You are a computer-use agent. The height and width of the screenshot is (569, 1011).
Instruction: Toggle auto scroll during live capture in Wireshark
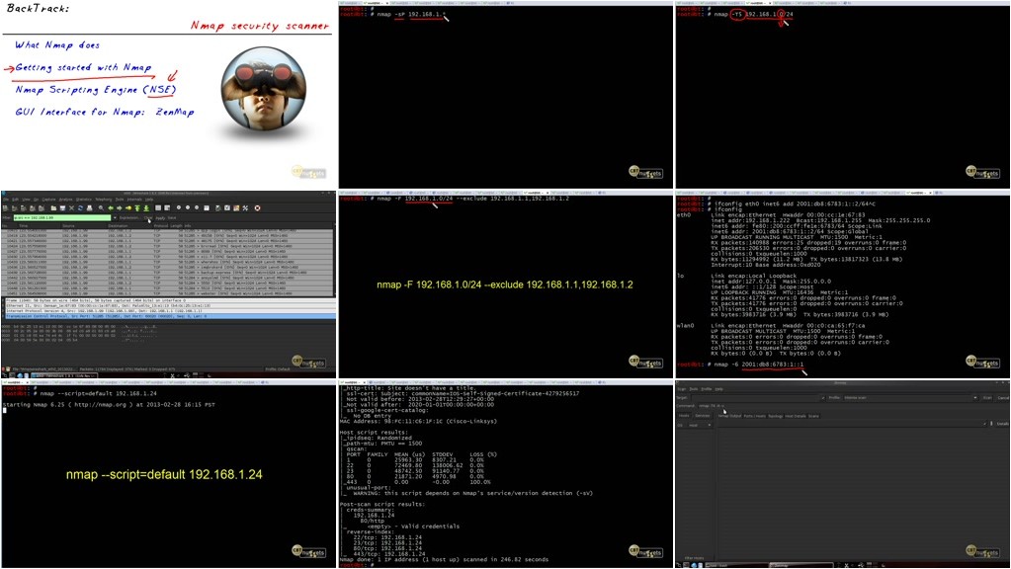[167, 208]
